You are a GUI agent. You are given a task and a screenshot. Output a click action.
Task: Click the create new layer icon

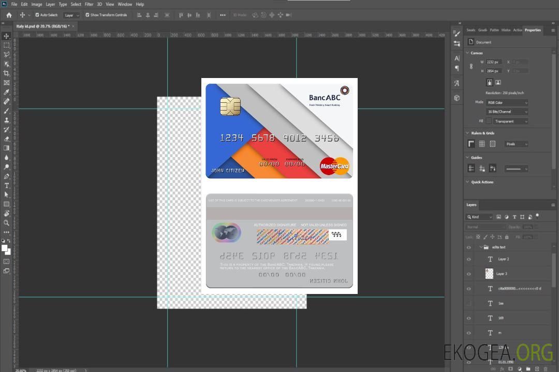(537, 369)
